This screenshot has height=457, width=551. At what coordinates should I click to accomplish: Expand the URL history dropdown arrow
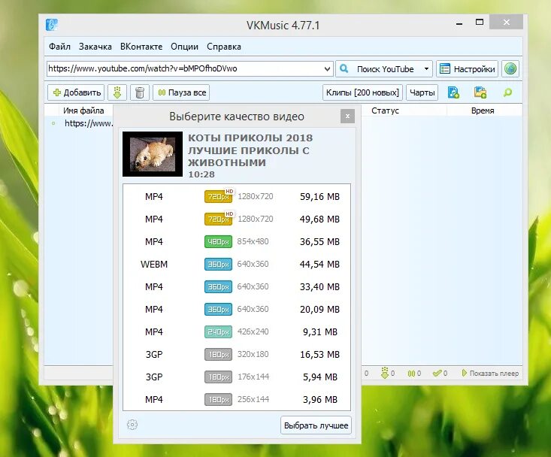click(328, 68)
